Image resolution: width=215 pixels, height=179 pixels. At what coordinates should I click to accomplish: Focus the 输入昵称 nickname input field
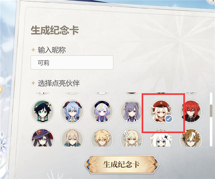pos(72,63)
